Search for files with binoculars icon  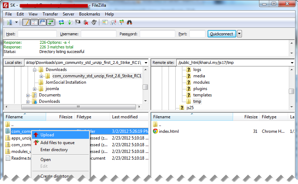pyautogui.click(x=129, y=22)
